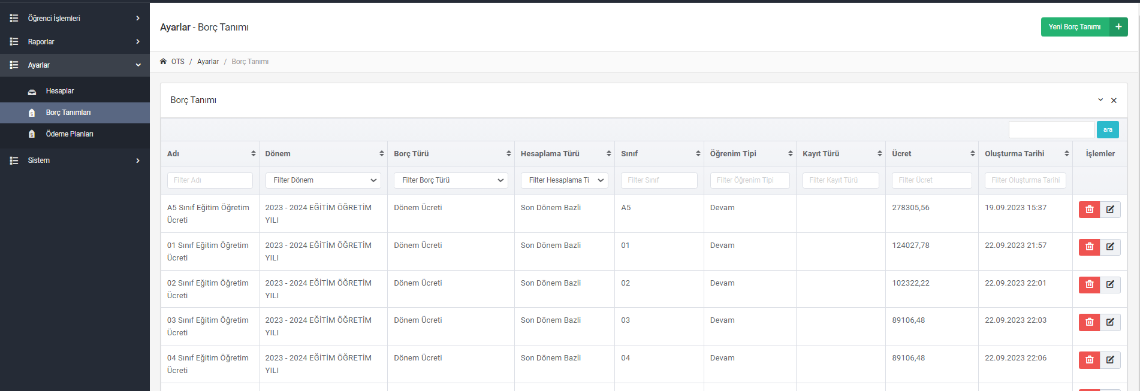Edit the 03 Sınıf Eğitim Öğretim Ücreti row
1140x391 pixels.
(1110, 322)
